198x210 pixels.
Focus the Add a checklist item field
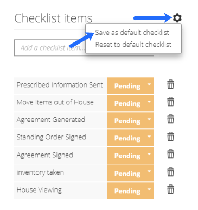pyautogui.click(x=50, y=48)
